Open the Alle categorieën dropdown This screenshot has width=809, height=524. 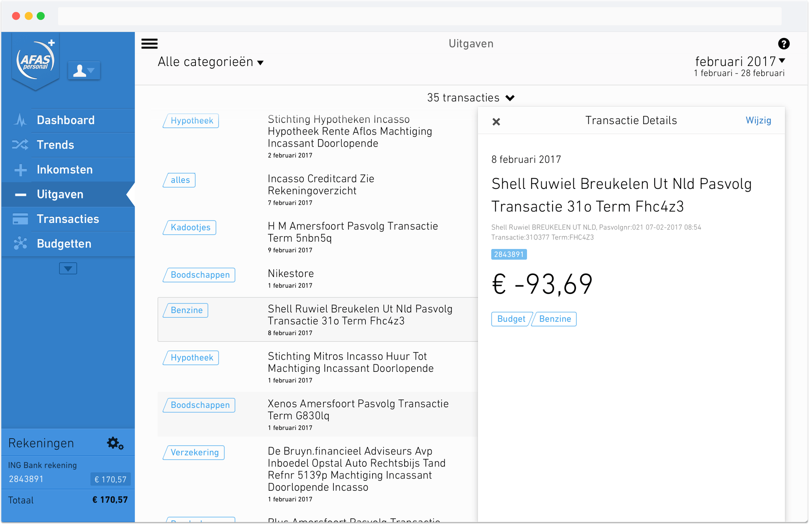click(211, 62)
